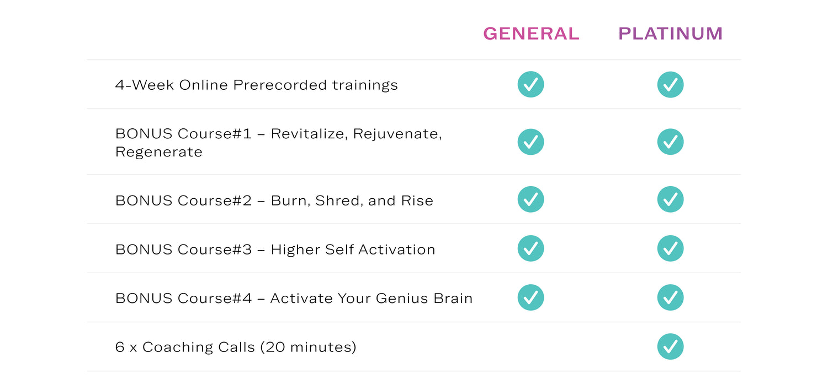Click BONUS Course#3 Higher Self Activation text
This screenshot has height=385, width=828.
[275, 250]
